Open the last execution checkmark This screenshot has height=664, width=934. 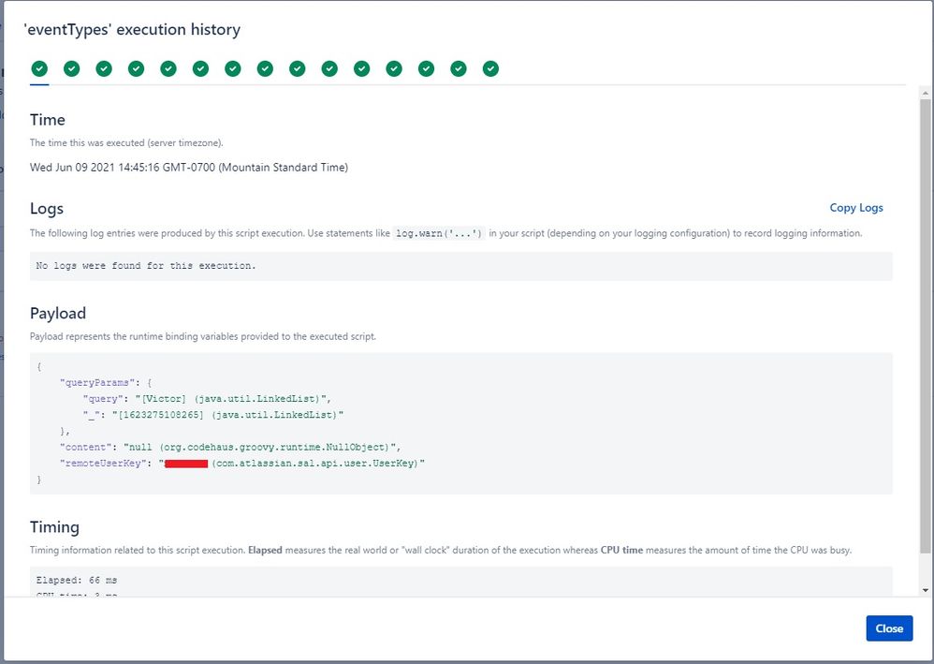(490, 68)
